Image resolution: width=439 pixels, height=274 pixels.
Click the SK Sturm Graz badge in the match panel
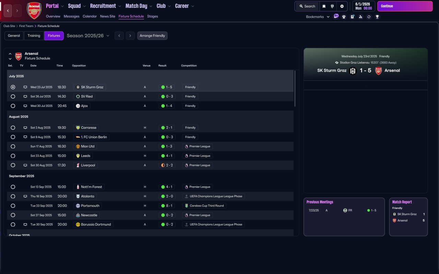[353, 71]
